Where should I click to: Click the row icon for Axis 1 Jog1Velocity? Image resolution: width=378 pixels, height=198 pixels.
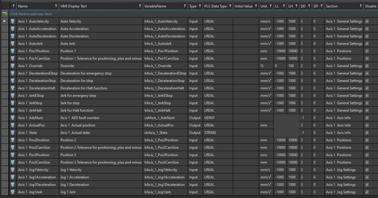coord(13,170)
